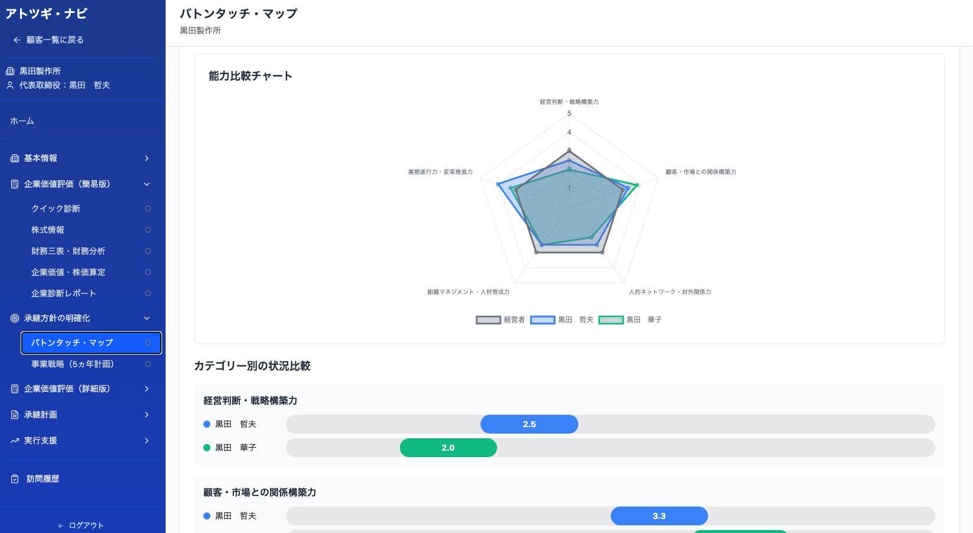Expand the 基本情報 section chevron
973x533 pixels.
(147, 158)
